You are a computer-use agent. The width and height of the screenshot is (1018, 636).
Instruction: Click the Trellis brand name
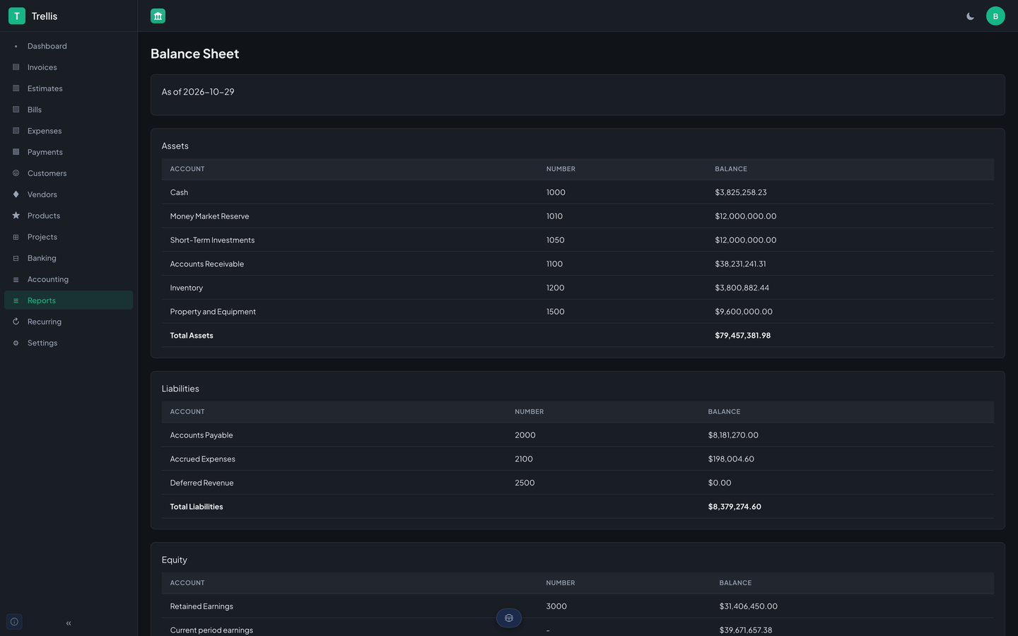pos(45,16)
